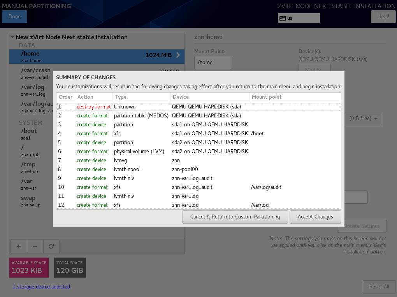
Task: Select row 11 lvmthinlv znn-var_log
Action: (199, 196)
